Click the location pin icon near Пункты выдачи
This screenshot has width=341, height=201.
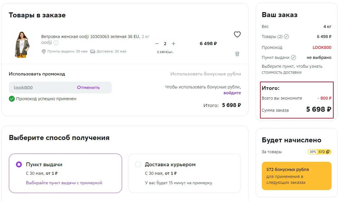coord(43,51)
